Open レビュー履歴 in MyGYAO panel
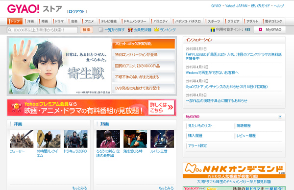The height and width of the screenshot is (190, 294). [x=246, y=136]
